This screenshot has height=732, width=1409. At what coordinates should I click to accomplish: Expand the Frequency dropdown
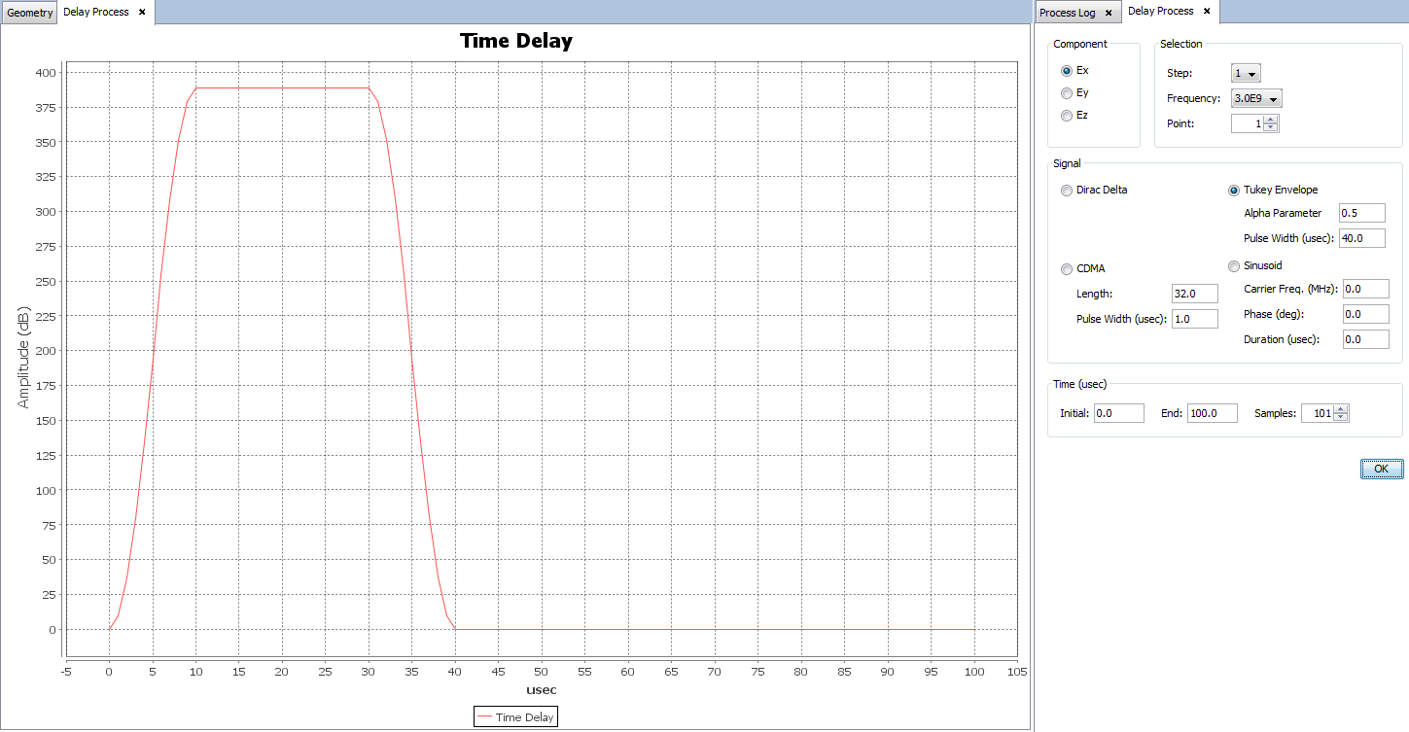click(x=1256, y=98)
